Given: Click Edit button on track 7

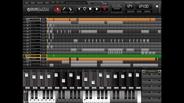Looking at the screenshot, I should (43, 37).
